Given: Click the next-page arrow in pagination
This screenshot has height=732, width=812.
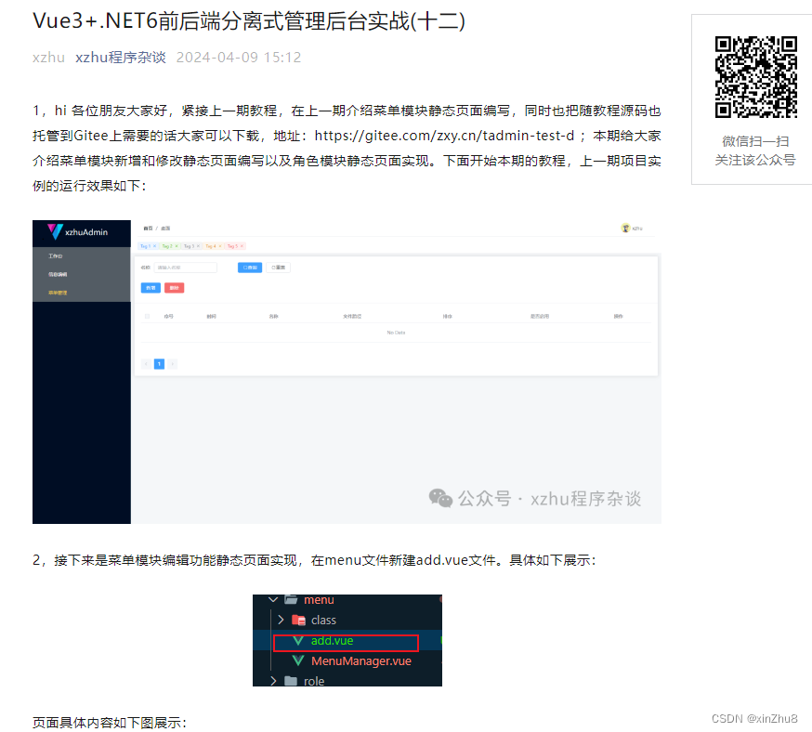Looking at the screenshot, I should pos(174,362).
